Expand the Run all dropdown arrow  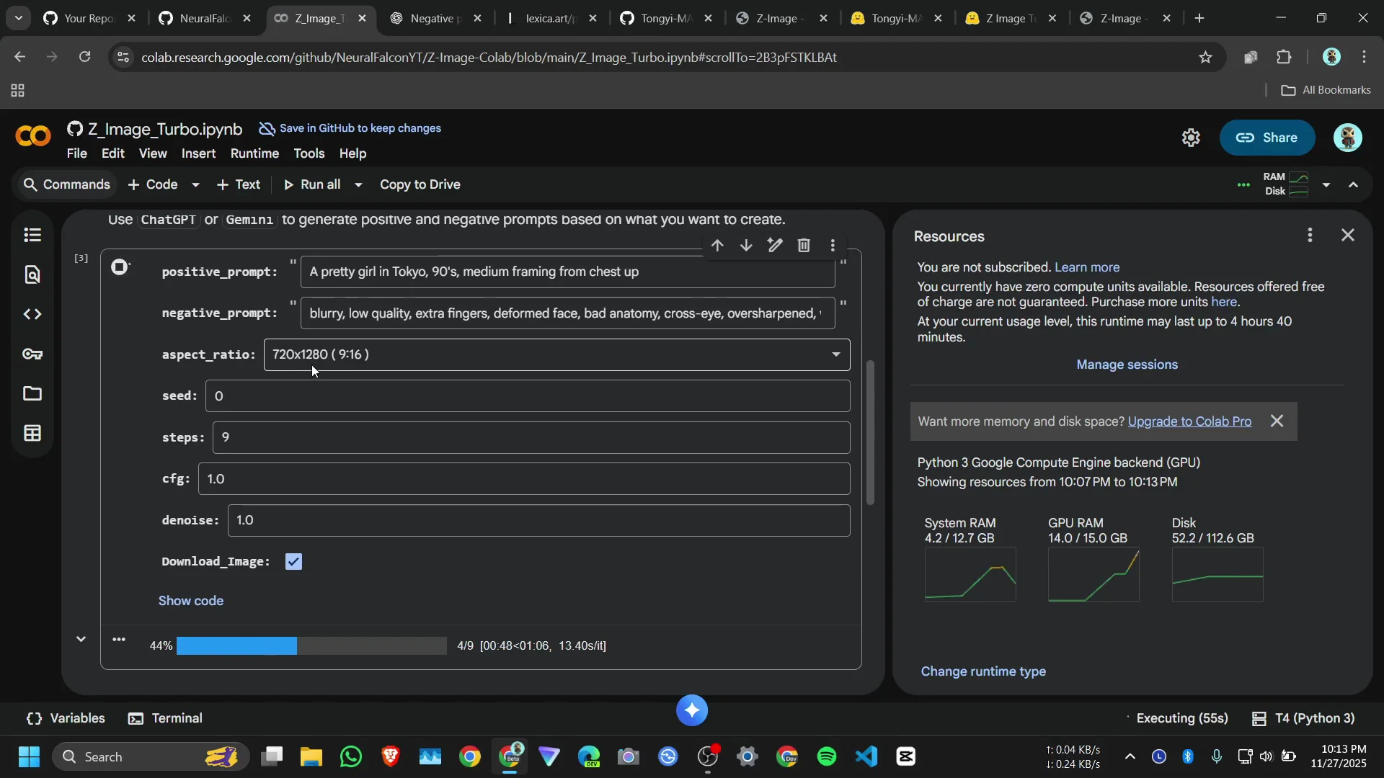click(x=358, y=184)
